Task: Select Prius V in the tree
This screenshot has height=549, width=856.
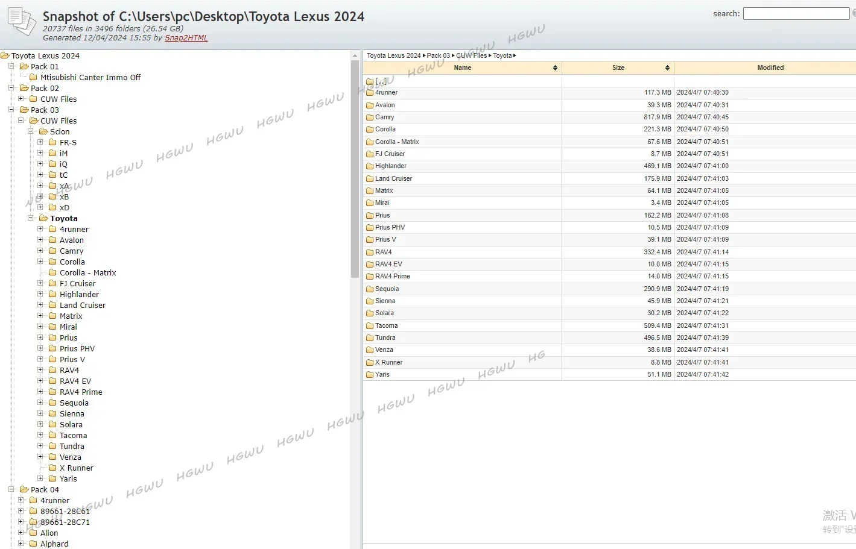Action: (72, 359)
